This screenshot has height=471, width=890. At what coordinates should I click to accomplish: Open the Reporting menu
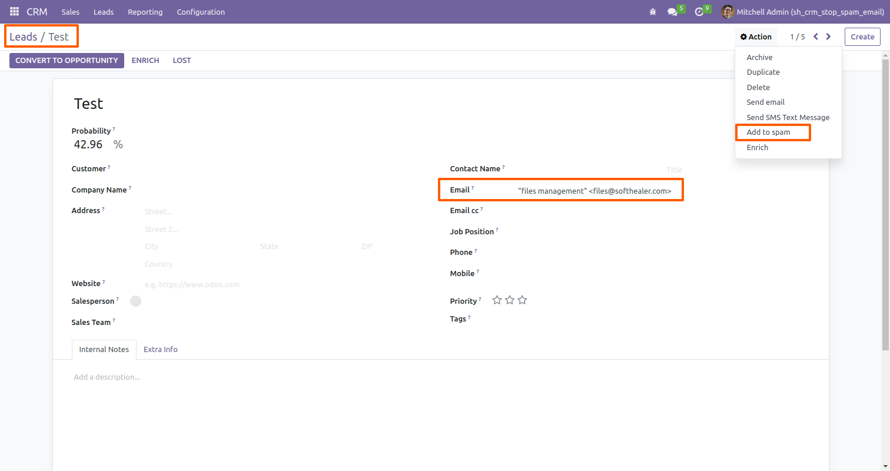[145, 12]
